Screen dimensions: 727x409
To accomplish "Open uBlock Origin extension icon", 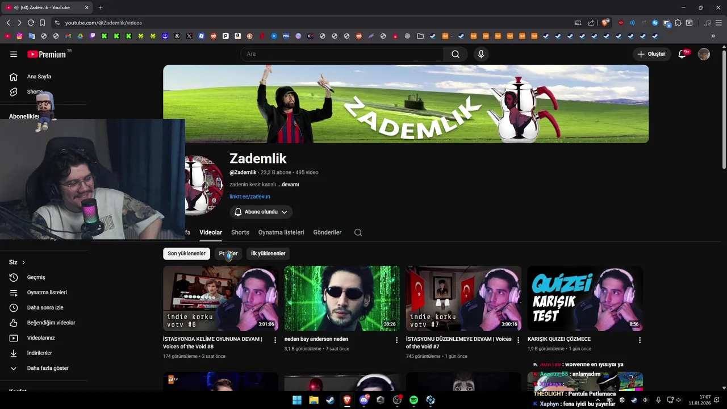I will tap(621, 23).
